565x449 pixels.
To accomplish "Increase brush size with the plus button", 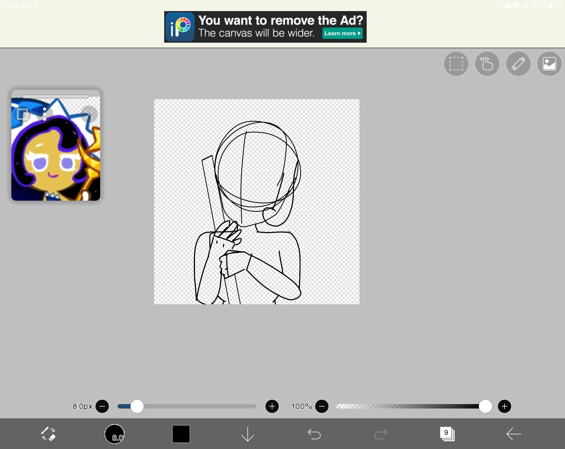I will pos(272,406).
